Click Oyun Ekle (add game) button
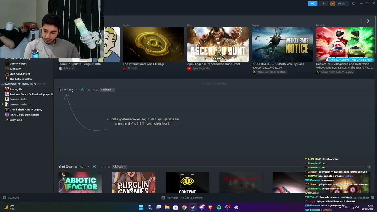This screenshot has width=377, height=212. coord(11,198)
